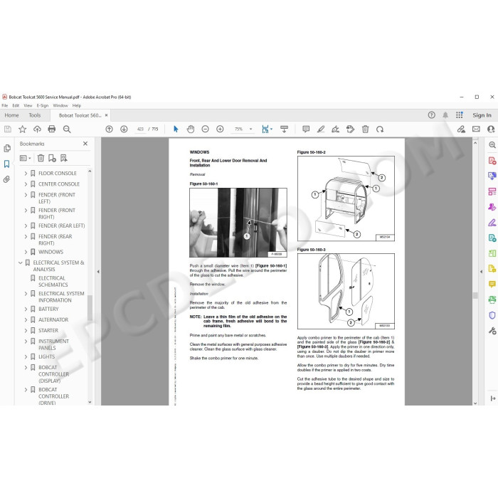Expand WINDOWS bookmark
This screenshot has width=498, height=498.
pyautogui.click(x=26, y=252)
